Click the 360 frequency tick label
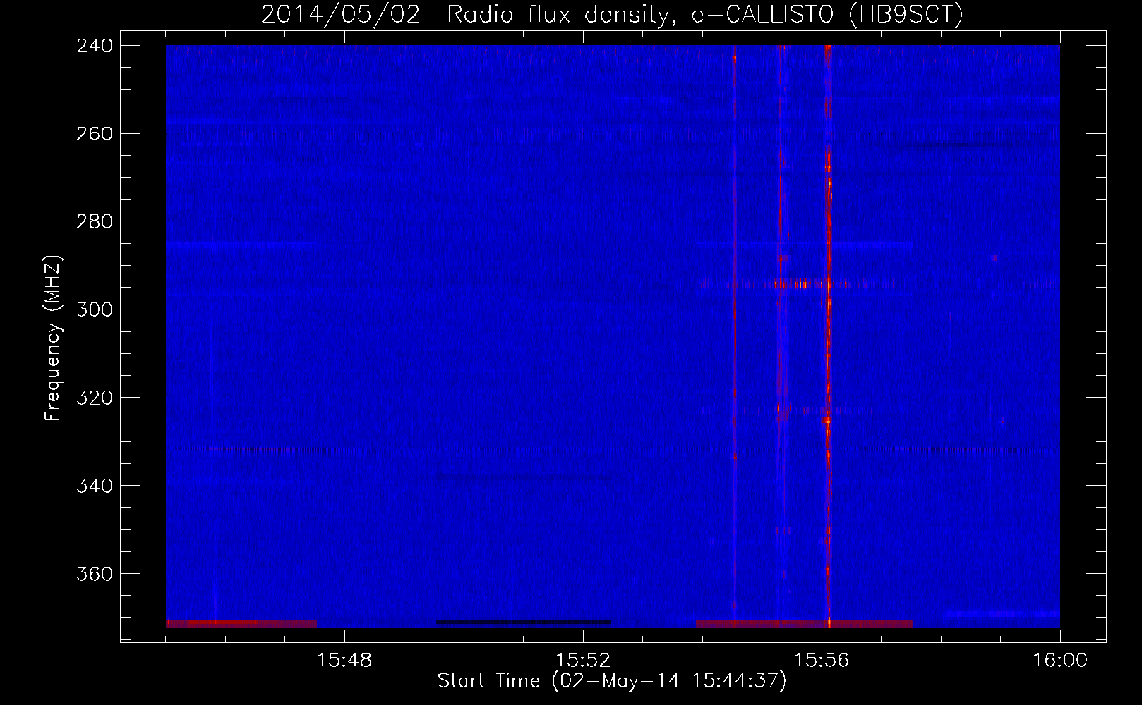 pos(95,574)
